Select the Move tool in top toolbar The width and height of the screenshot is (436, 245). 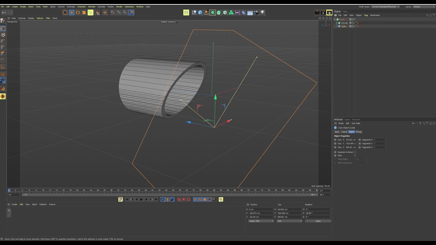(x=71, y=13)
